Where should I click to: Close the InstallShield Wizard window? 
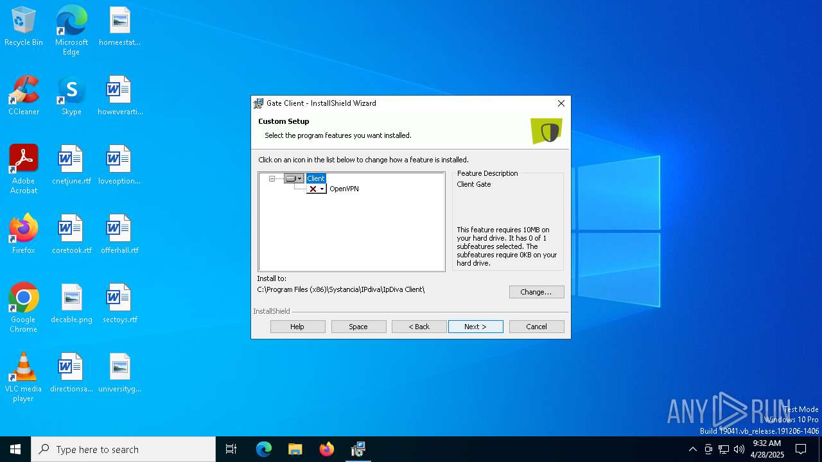[561, 103]
